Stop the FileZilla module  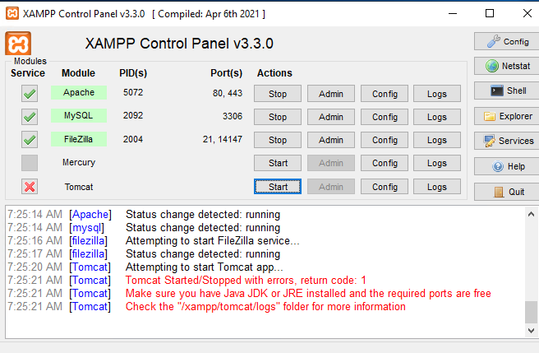[x=278, y=140]
